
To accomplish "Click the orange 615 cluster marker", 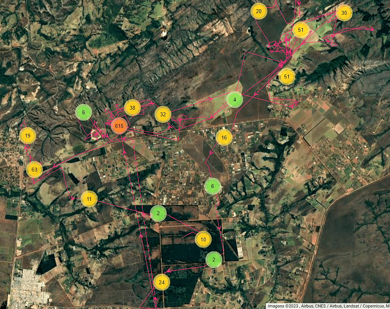I will (x=119, y=126).
